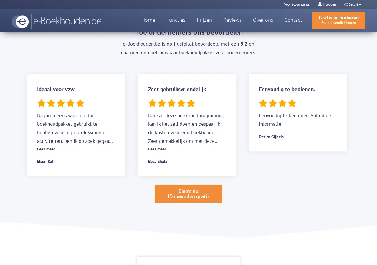Go to the Home menu item
The image size is (377, 265).
[x=148, y=20]
